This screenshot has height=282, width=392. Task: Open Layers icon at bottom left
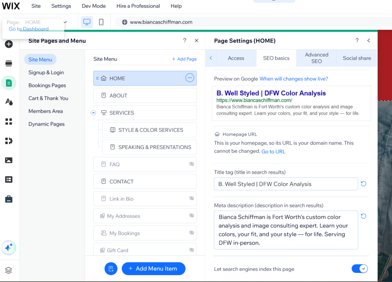(x=8, y=271)
